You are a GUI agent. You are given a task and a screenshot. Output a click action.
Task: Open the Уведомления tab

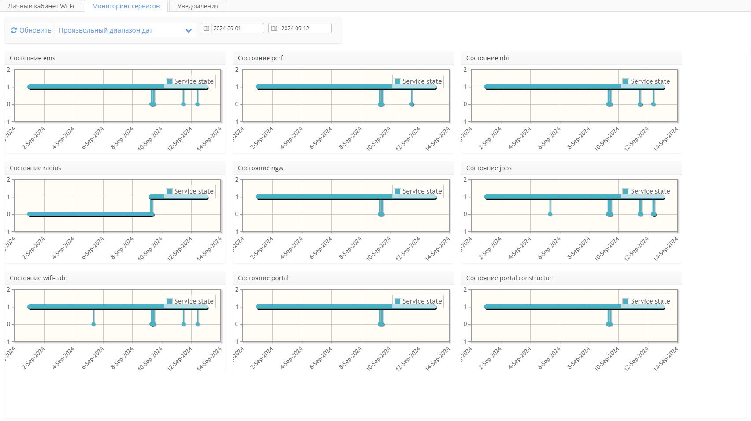click(x=198, y=6)
